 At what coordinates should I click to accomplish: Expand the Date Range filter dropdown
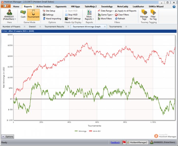pyautogui.click(x=106, y=11)
